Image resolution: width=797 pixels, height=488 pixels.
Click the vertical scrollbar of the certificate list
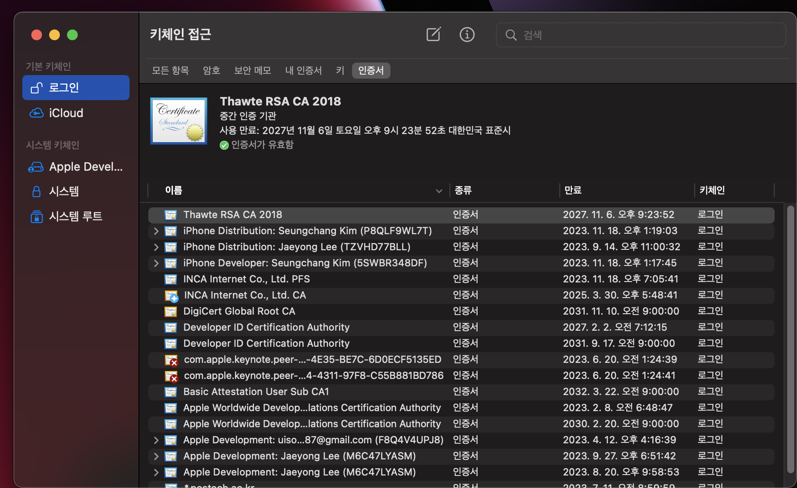tap(790, 340)
